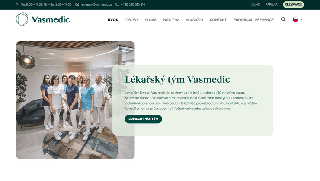Open the MAGAZÍN menu item
320x181 pixels.
click(x=195, y=20)
